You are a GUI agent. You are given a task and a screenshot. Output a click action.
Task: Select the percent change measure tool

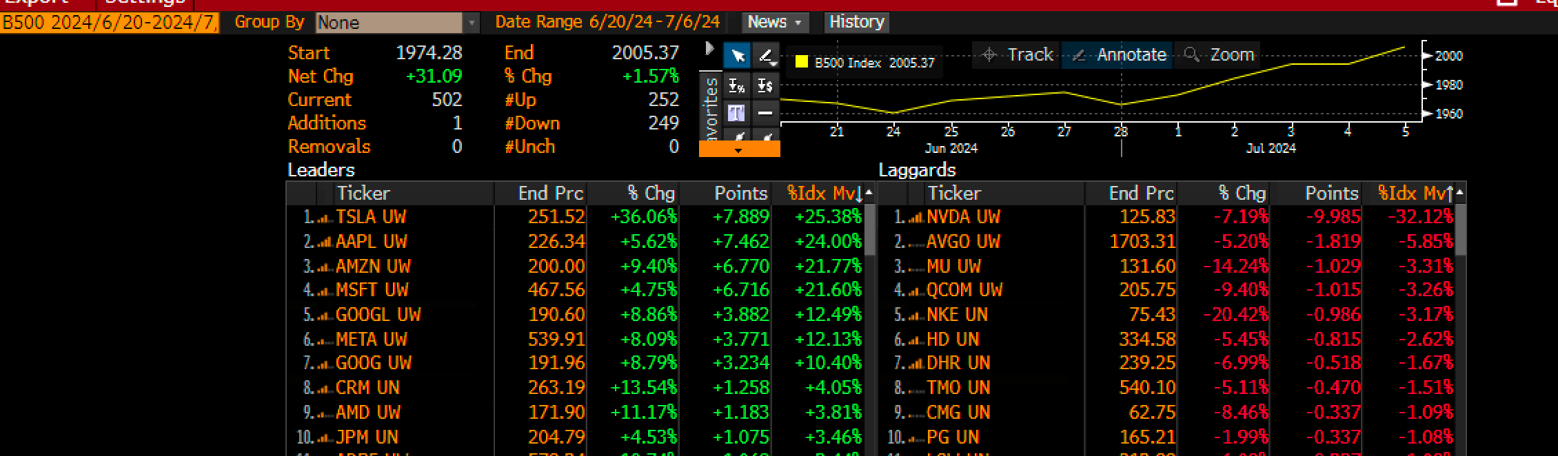[737, 86]
